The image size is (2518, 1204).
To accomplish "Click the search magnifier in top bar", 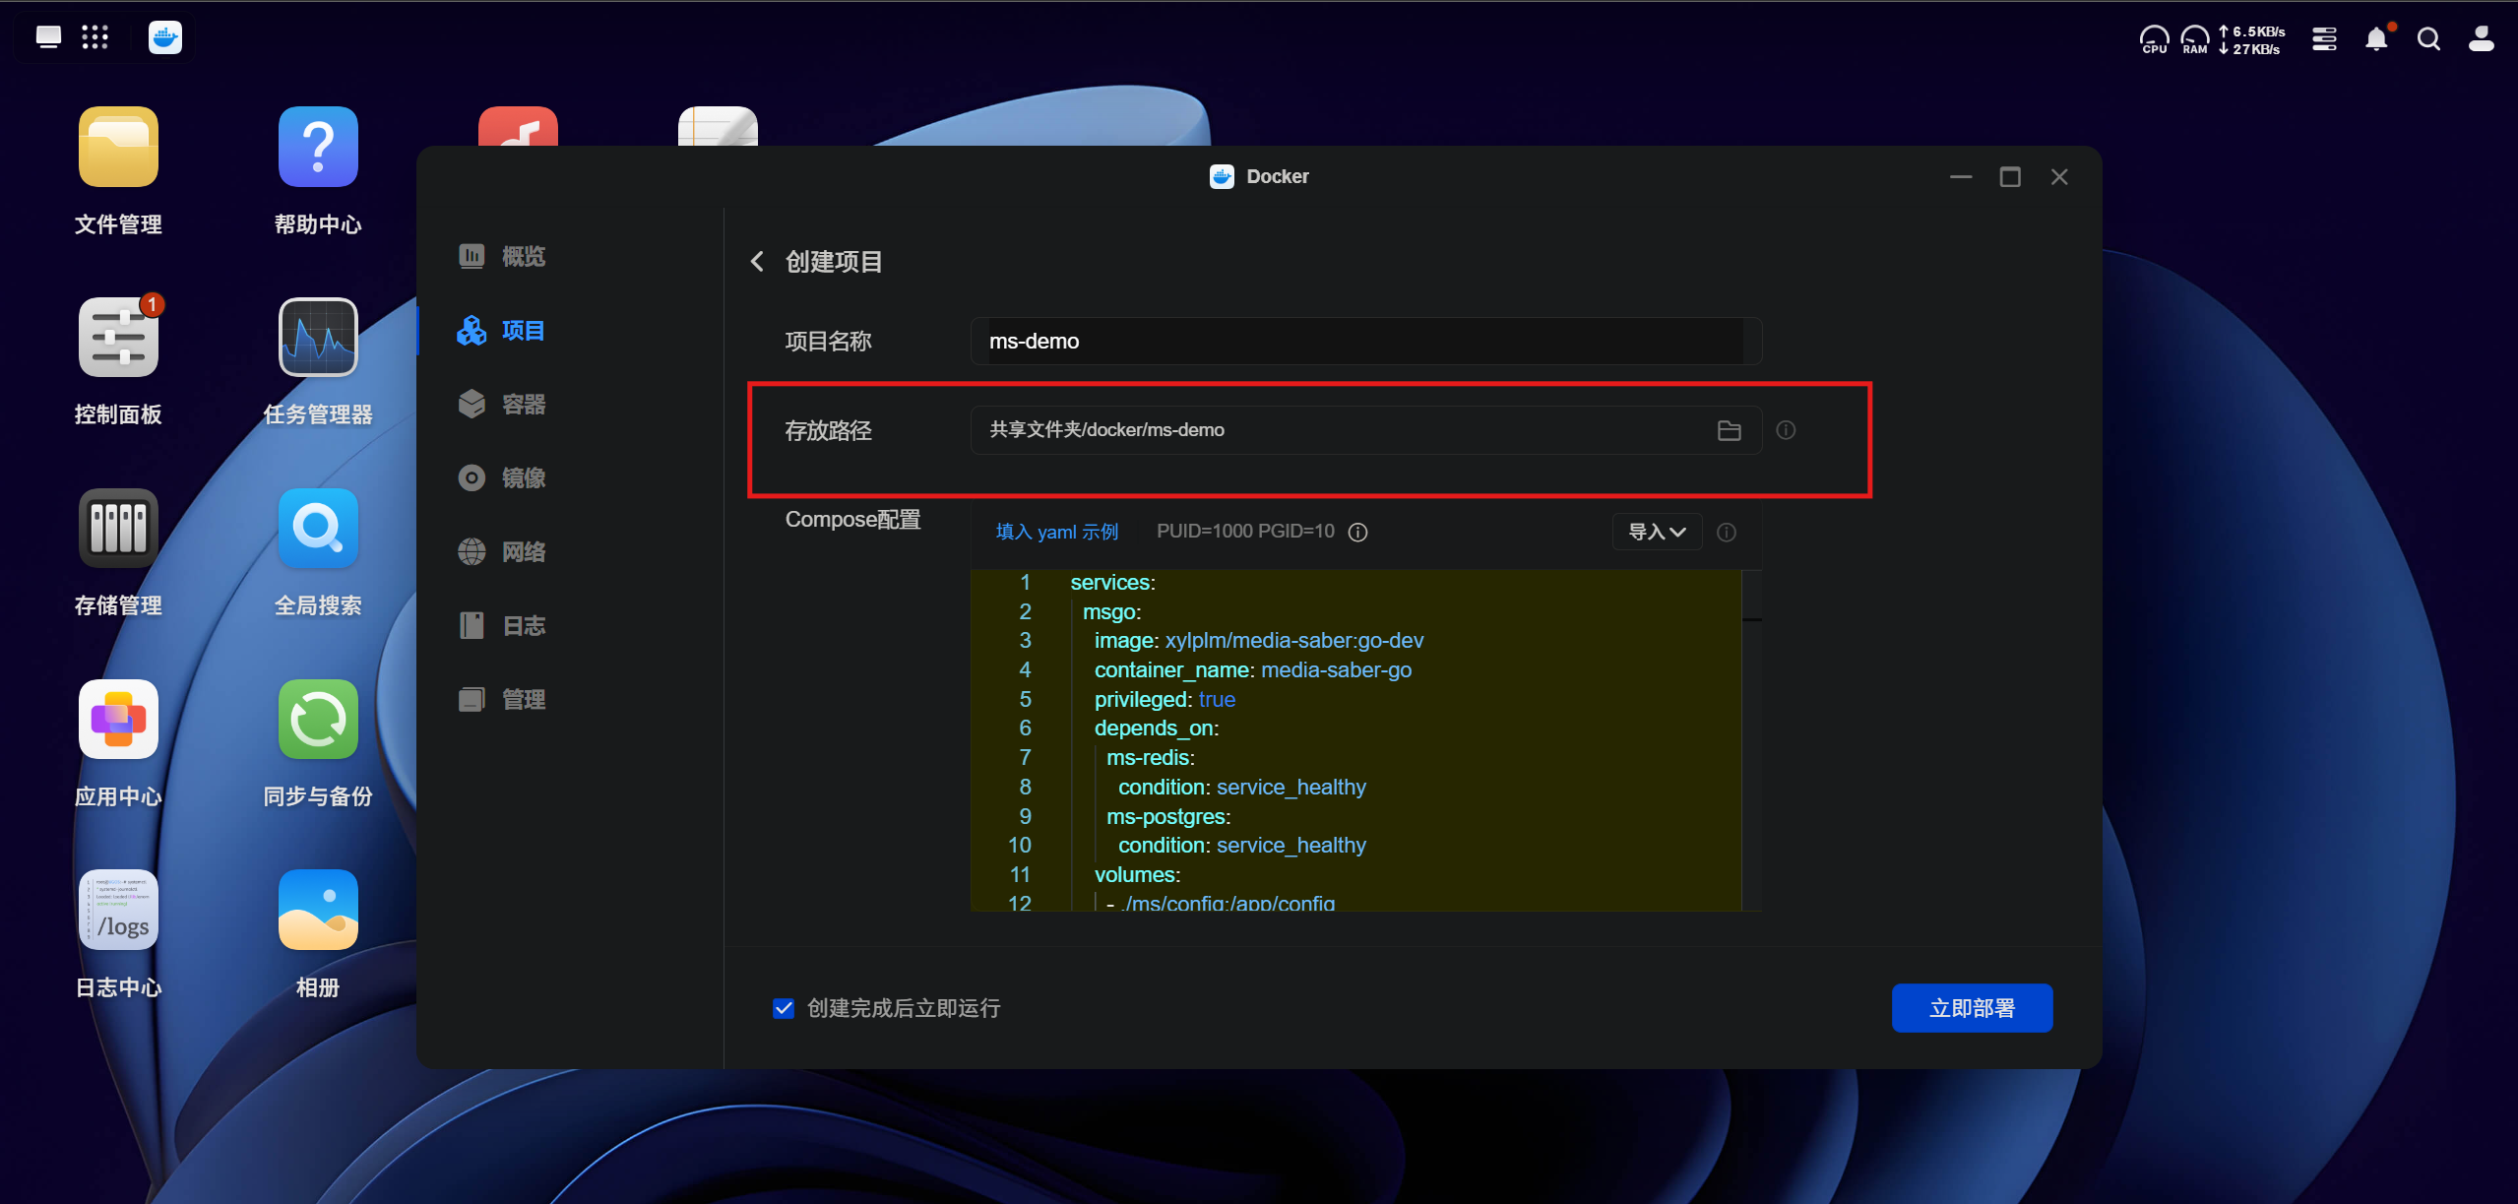I will click(x=2428, y=39).
